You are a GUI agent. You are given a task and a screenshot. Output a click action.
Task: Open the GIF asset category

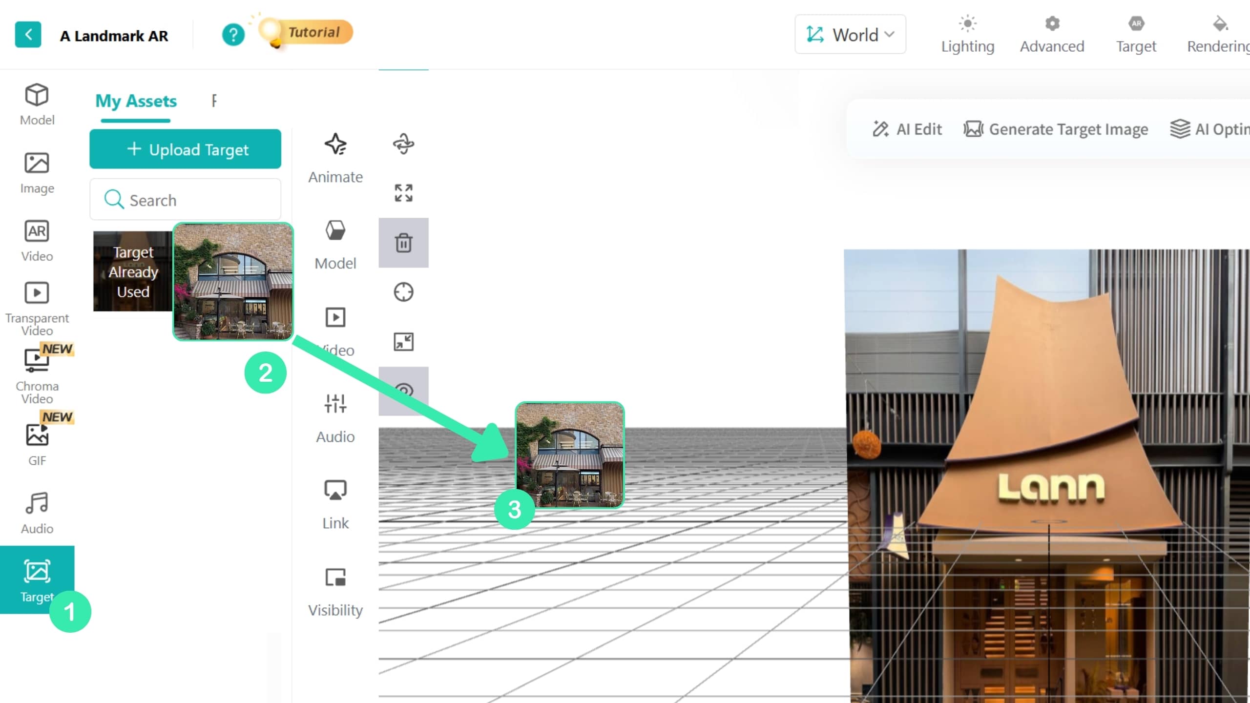coord(37,444)
